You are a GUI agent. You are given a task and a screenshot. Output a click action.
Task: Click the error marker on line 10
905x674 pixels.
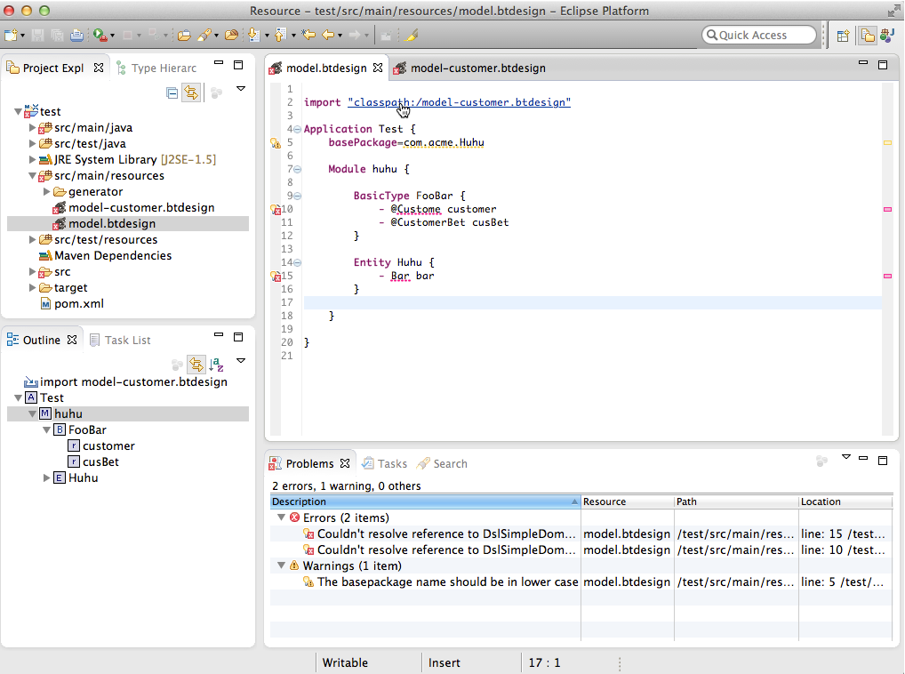(x=276, y=209)
